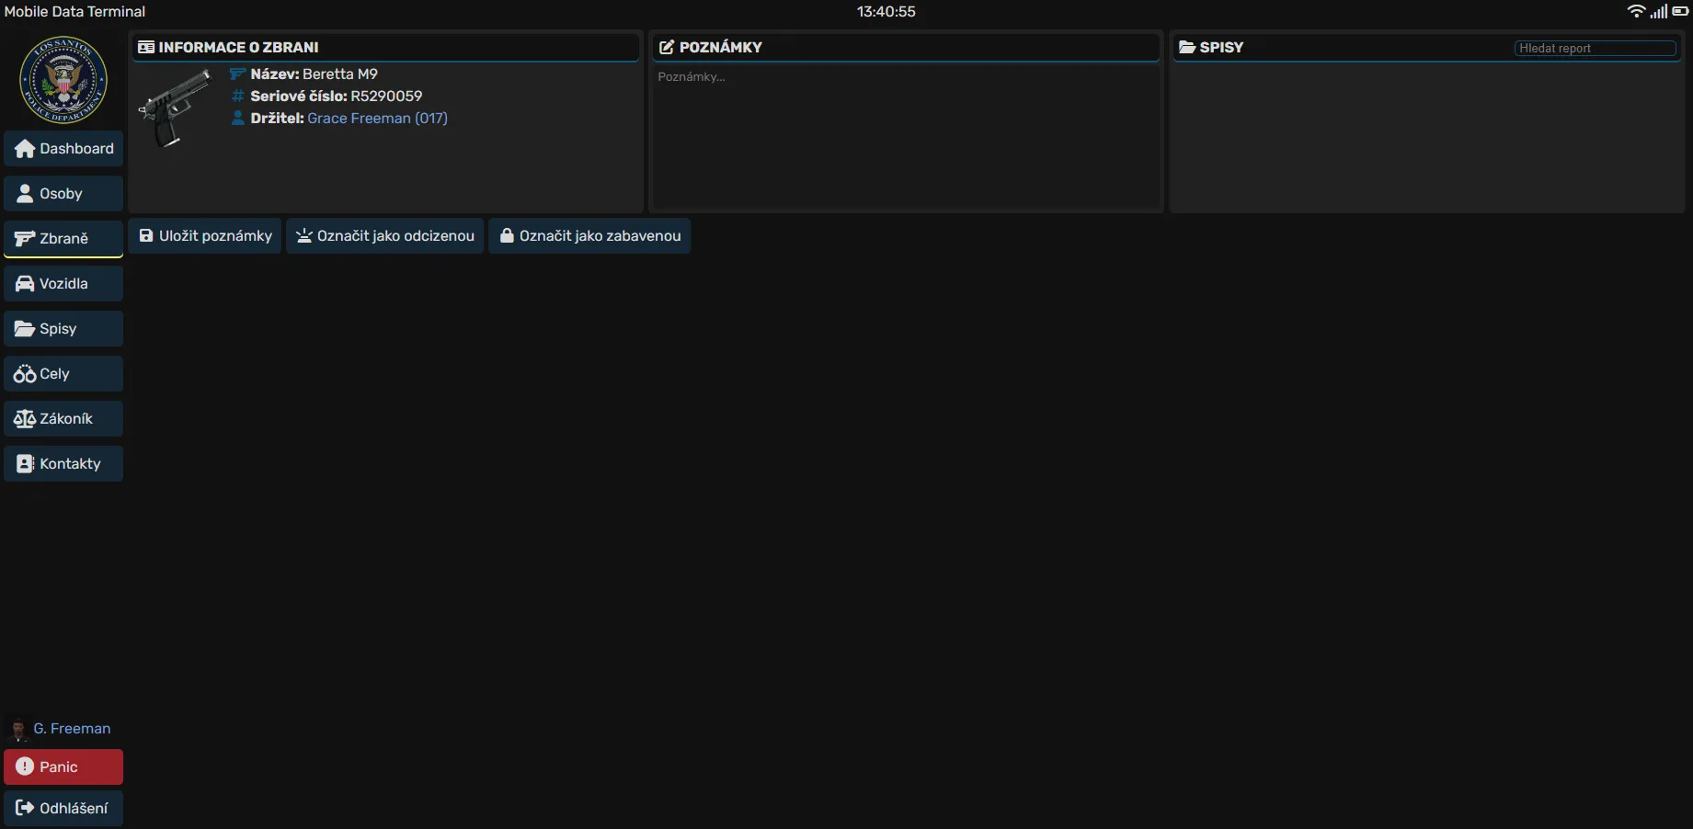Click the clock showing 13:40:55
Screen dimensions: 1693x829
coord(887,12)
